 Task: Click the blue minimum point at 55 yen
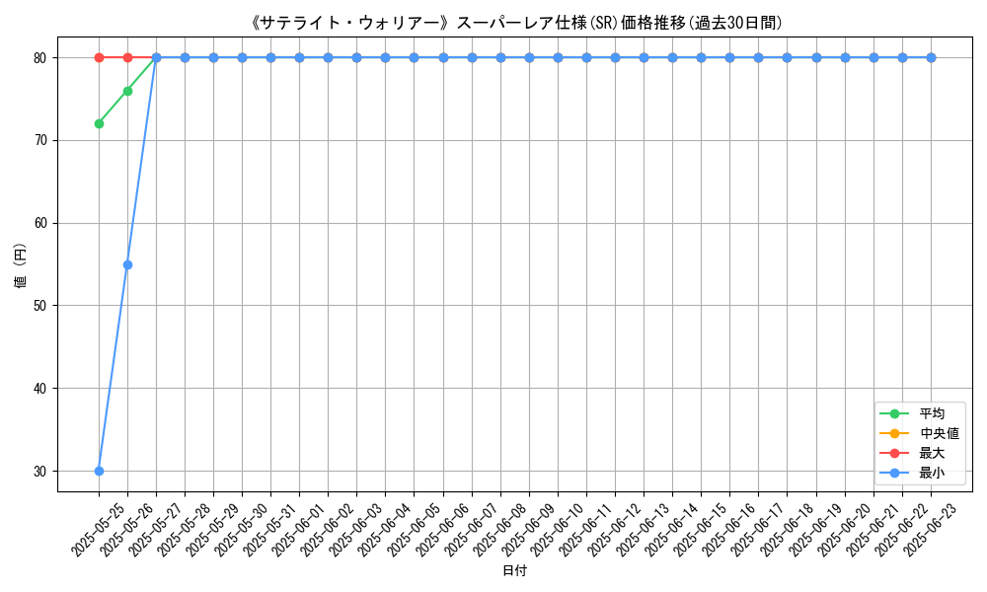point(127,264)
